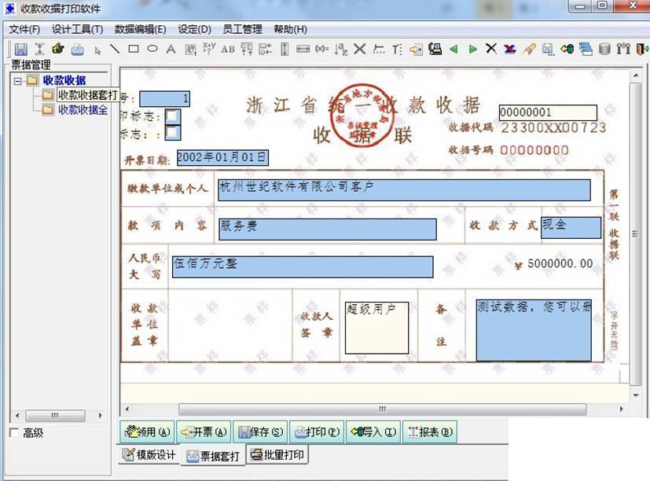Click the 缴款单位或个人 payer field
Screen dimensions: 650x481
pos(404,190)
